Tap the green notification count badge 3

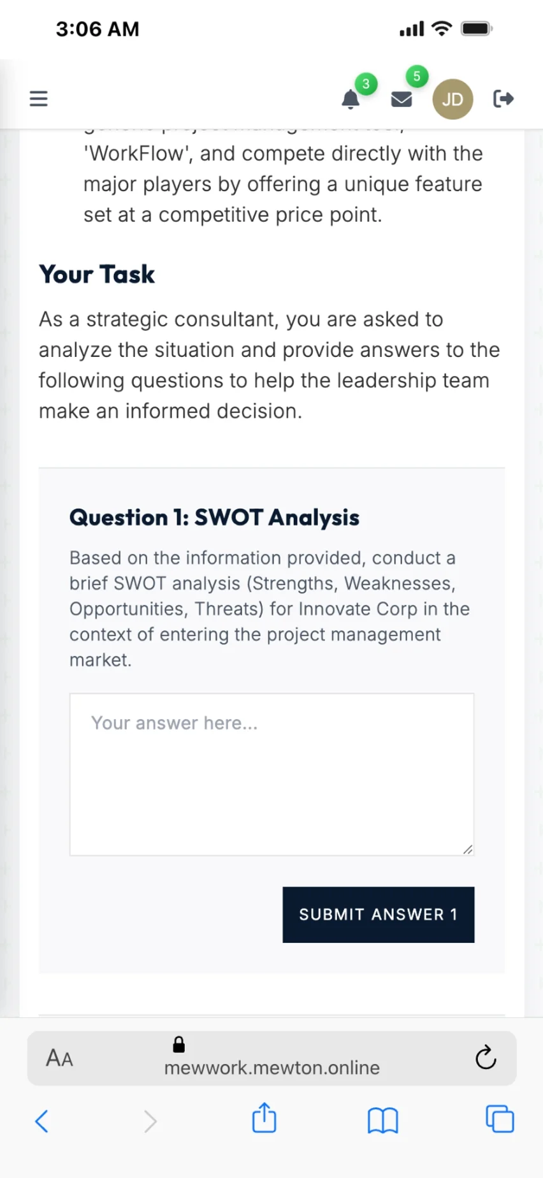366,84
